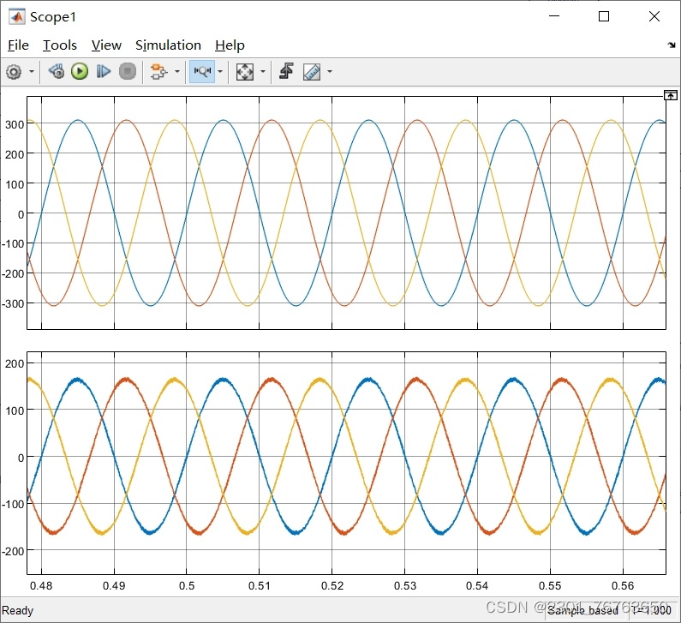
Task: Click the Run simulation play button
Action: (80, 72)
